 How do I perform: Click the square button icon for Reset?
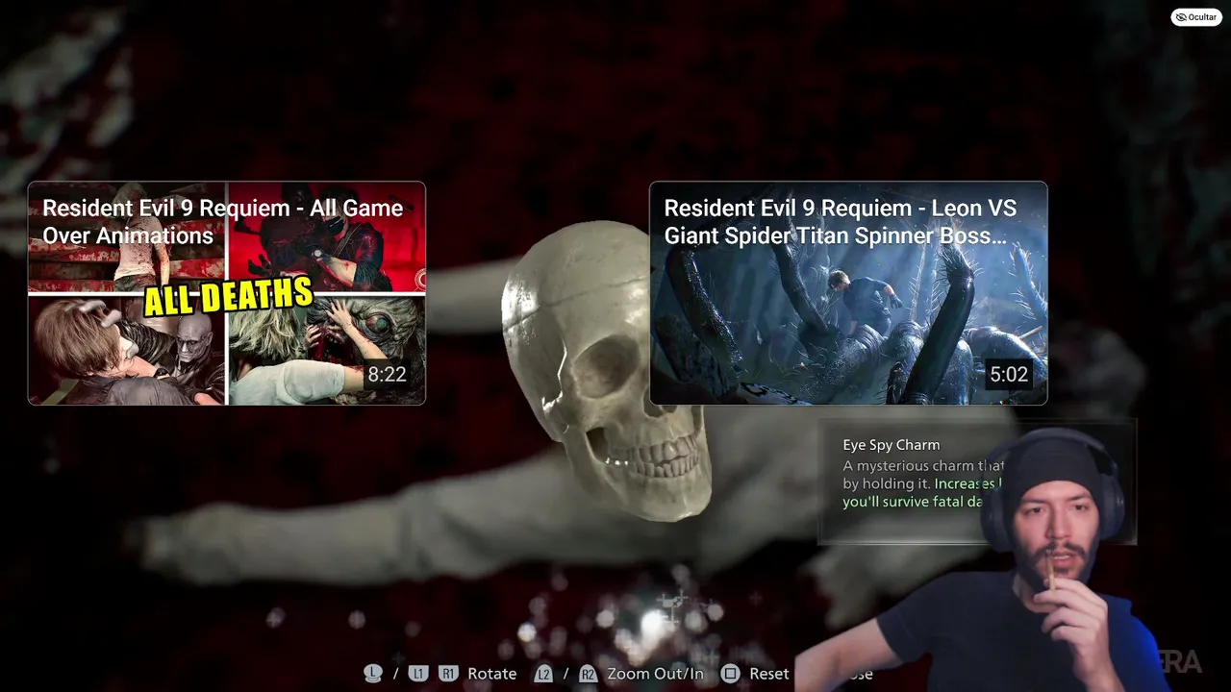pyautogui.click(x=731, y=674)
